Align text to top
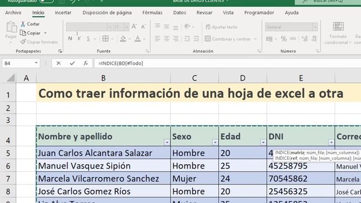 157,27
